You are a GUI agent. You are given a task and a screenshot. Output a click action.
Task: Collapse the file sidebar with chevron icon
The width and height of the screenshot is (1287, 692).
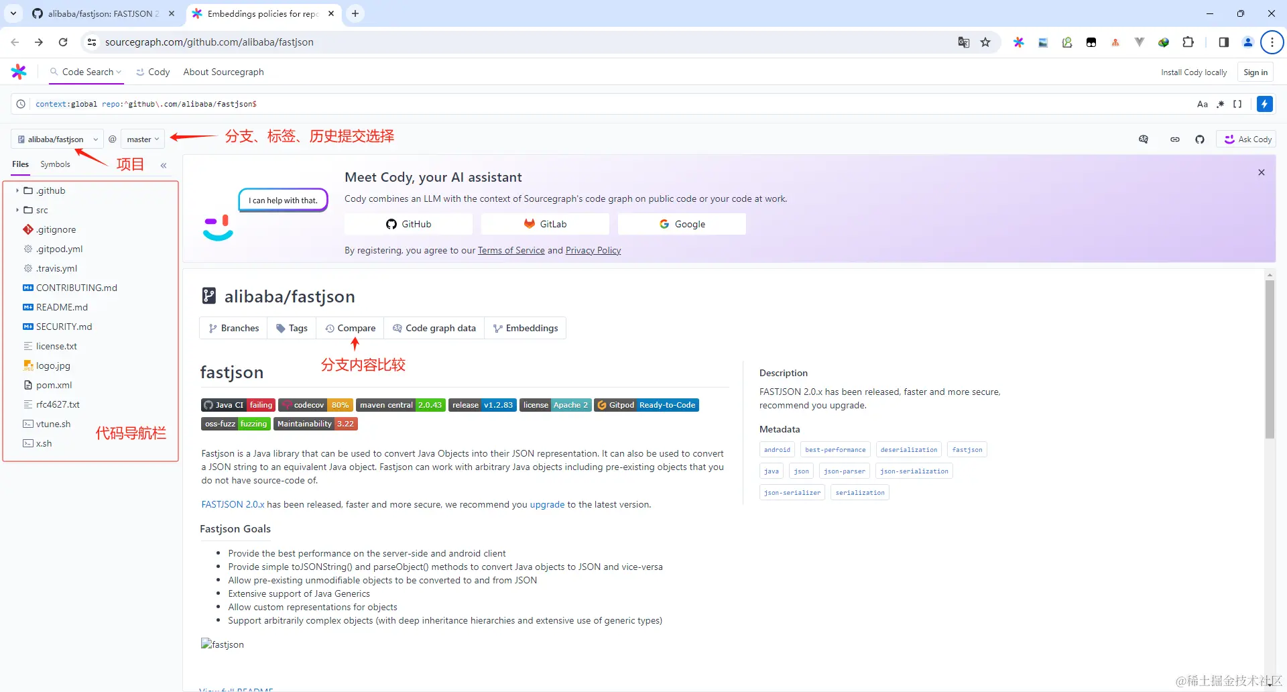(164, 165)
